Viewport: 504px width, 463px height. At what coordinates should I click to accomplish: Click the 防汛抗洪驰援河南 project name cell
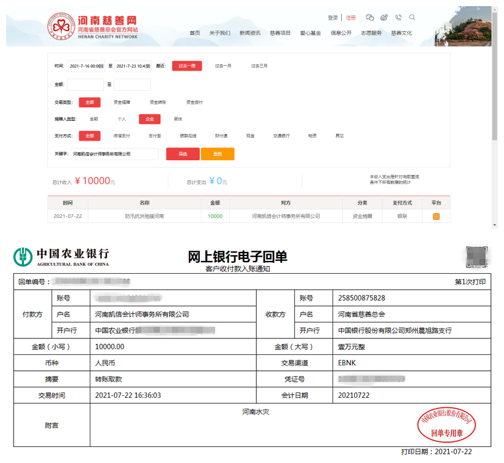(144, 216)
